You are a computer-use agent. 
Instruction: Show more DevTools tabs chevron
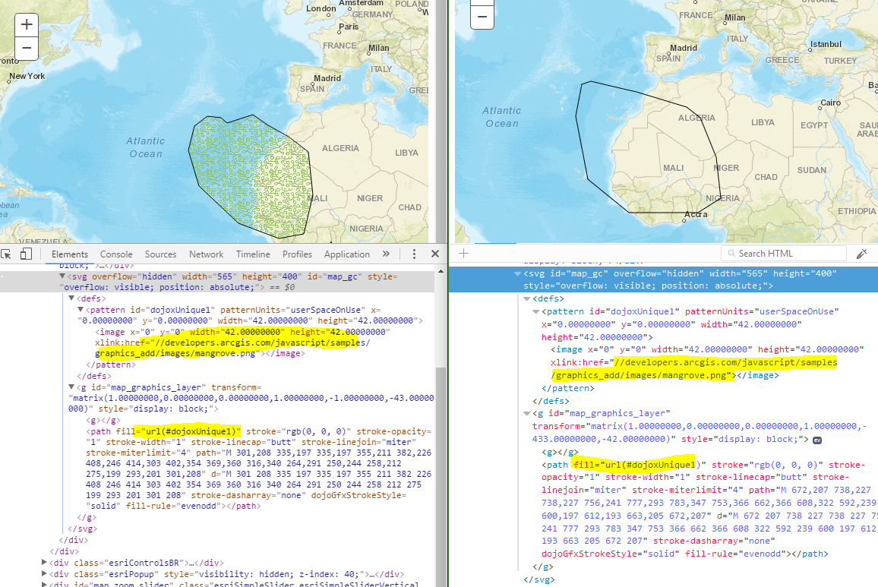click(386, 254)
